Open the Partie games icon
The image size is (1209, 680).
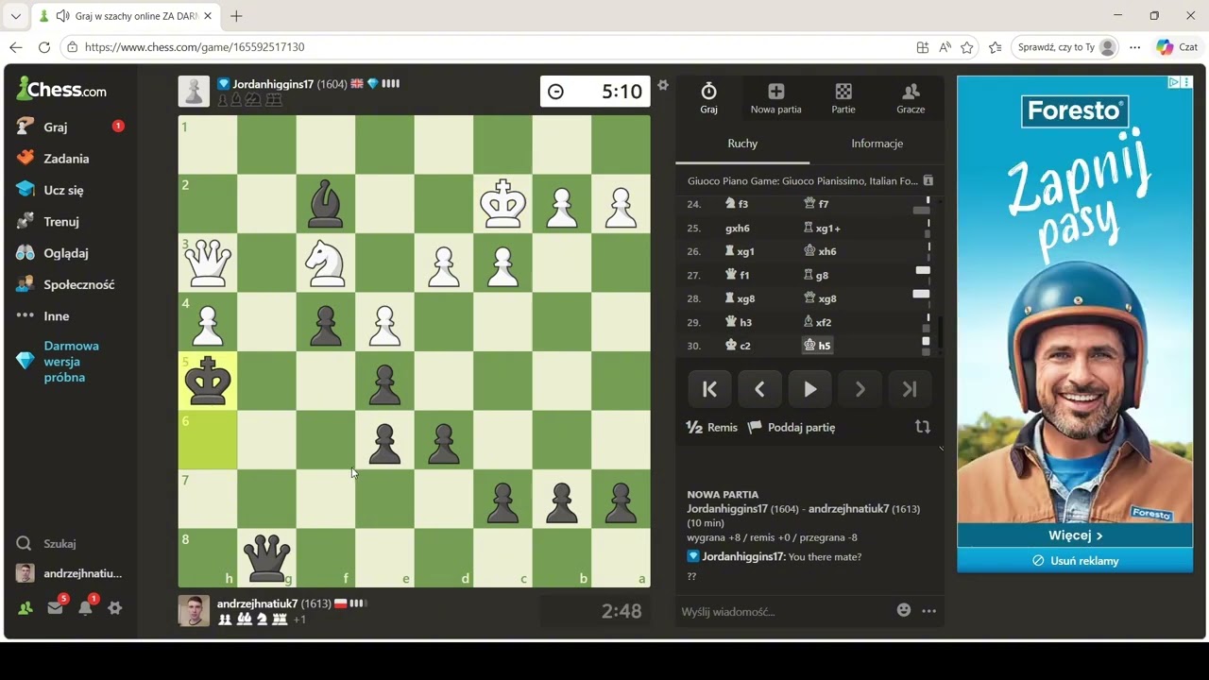coord(843,92)
